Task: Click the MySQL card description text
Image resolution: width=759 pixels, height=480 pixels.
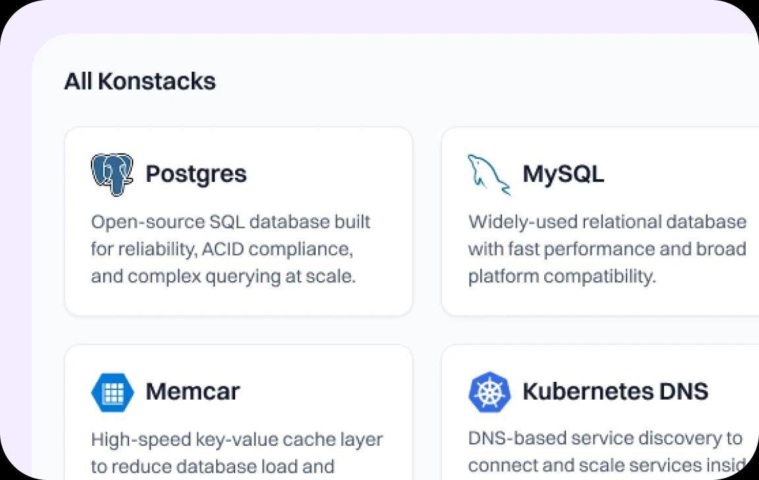Action: click(x=606, y=249)
